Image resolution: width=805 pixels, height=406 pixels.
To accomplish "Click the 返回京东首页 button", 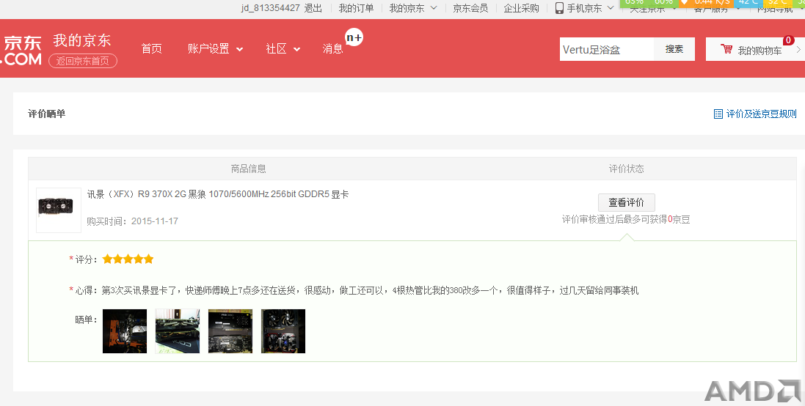I will [x=83, y=61].
